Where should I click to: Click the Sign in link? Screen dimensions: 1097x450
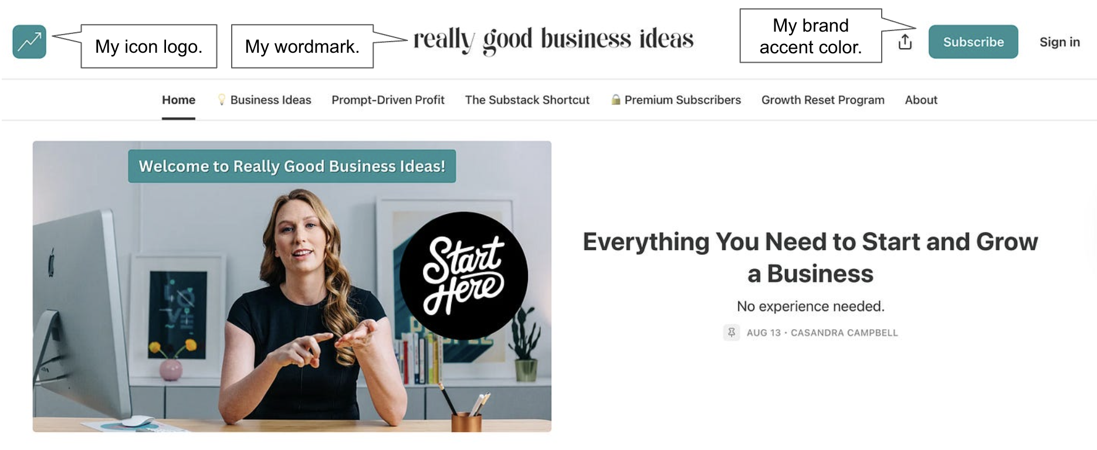coord(1059,42)
